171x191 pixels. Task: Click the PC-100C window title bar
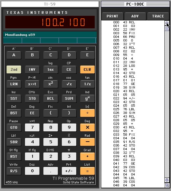(135, 4)
